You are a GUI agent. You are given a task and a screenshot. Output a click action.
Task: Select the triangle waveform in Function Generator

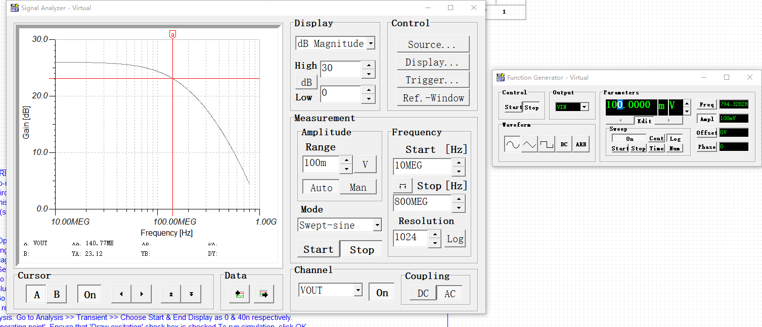click(529, 144)
